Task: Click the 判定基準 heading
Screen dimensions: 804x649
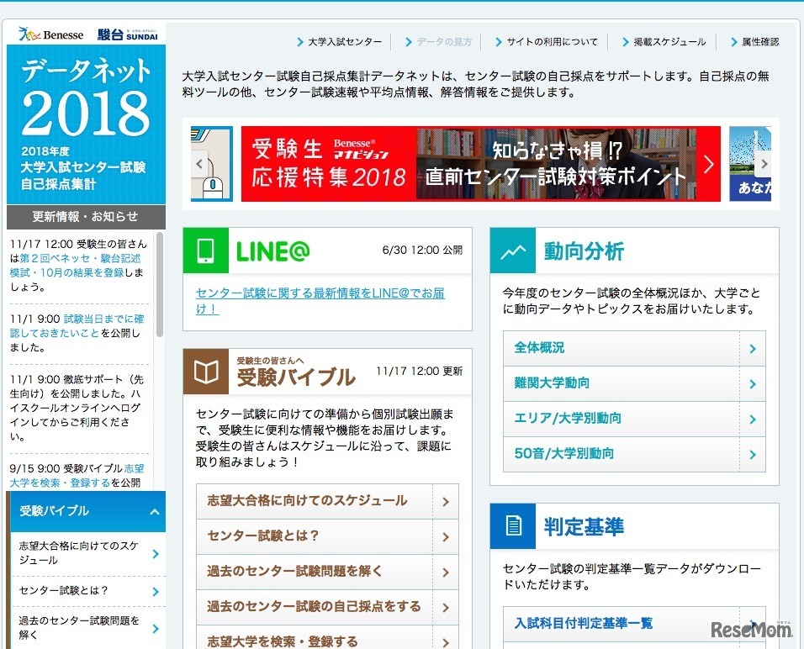Action: (584, 526)
